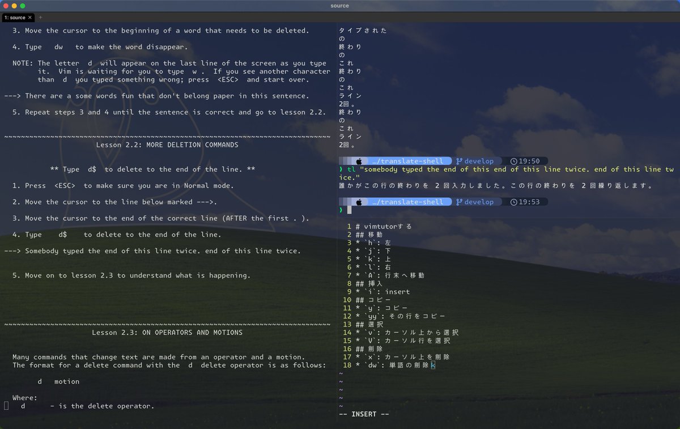680x429 pixels.
Task: Click the time '19:50' in the prompt
Action: 529,161
